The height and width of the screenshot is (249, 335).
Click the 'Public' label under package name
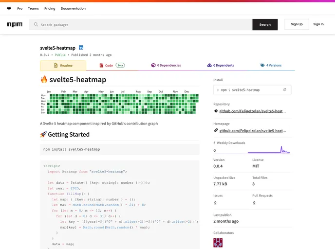pyautogui.click(x=60, y=55)
